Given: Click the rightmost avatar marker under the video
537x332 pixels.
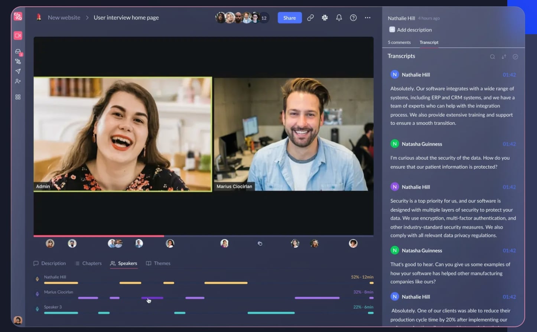Looking at the screenshot, I should 353,243.
